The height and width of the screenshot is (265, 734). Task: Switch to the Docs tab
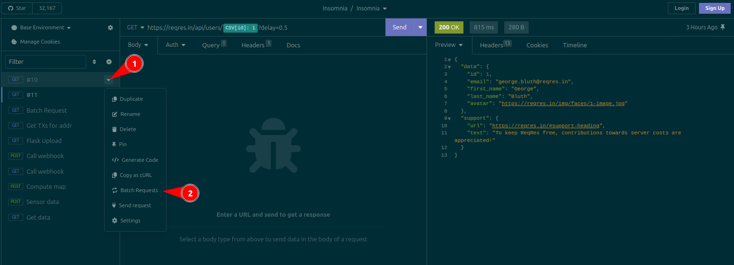pyautogui.click(x=293, y=45)
